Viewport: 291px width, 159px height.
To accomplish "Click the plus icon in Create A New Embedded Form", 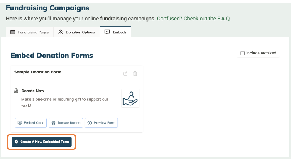I will [x=16, y=142].
